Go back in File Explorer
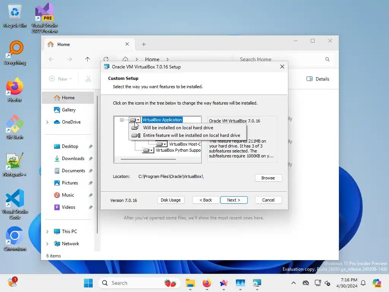Viewport: 389px width, 292px height. point(51,59)
